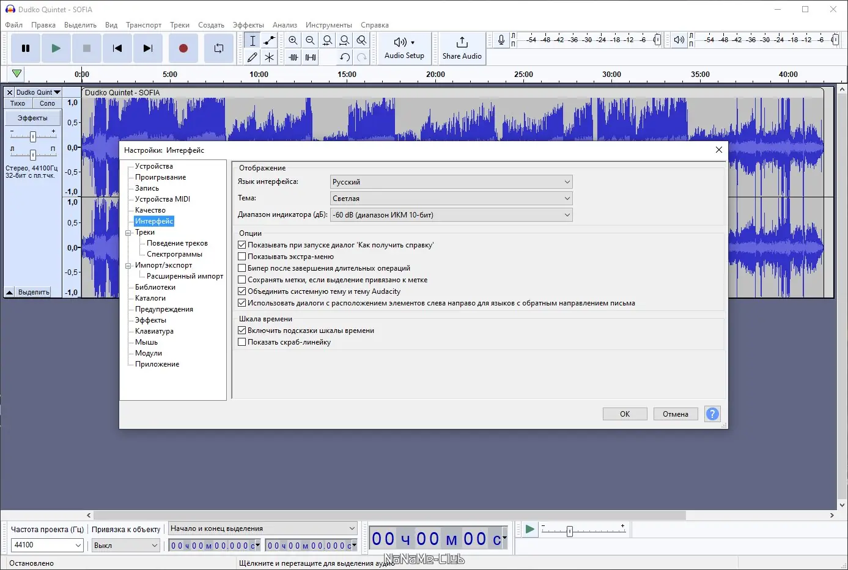The image size is (848, 570).
Task: Enable 'Показывать экстра-меню' checkbox
Action: (x=242, y=257)
